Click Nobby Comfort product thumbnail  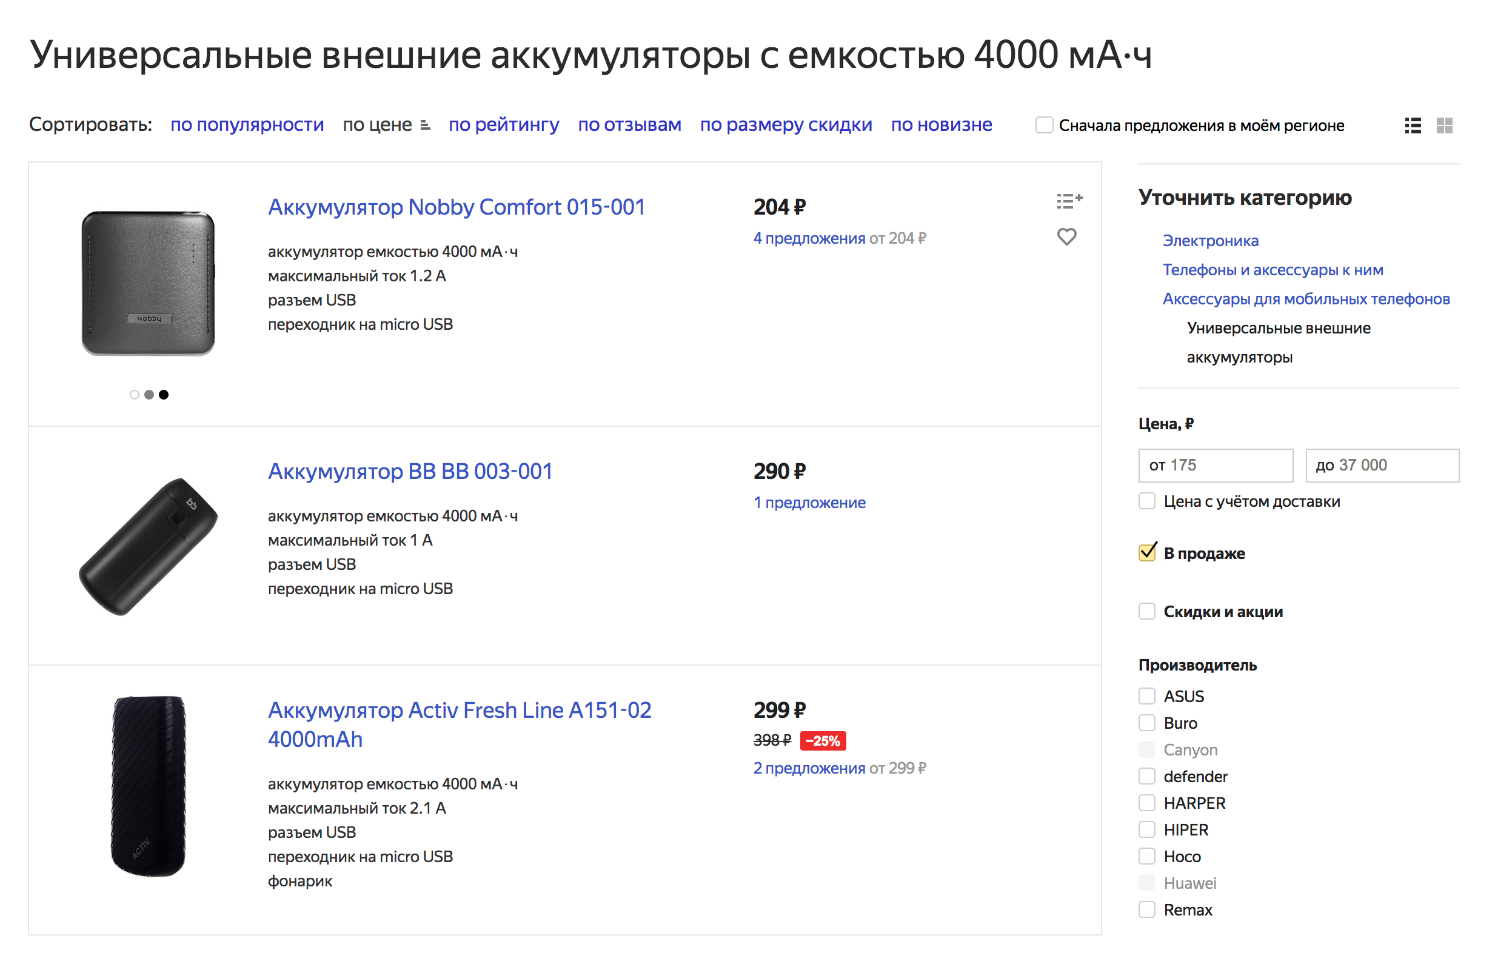(x=149, y=283)
